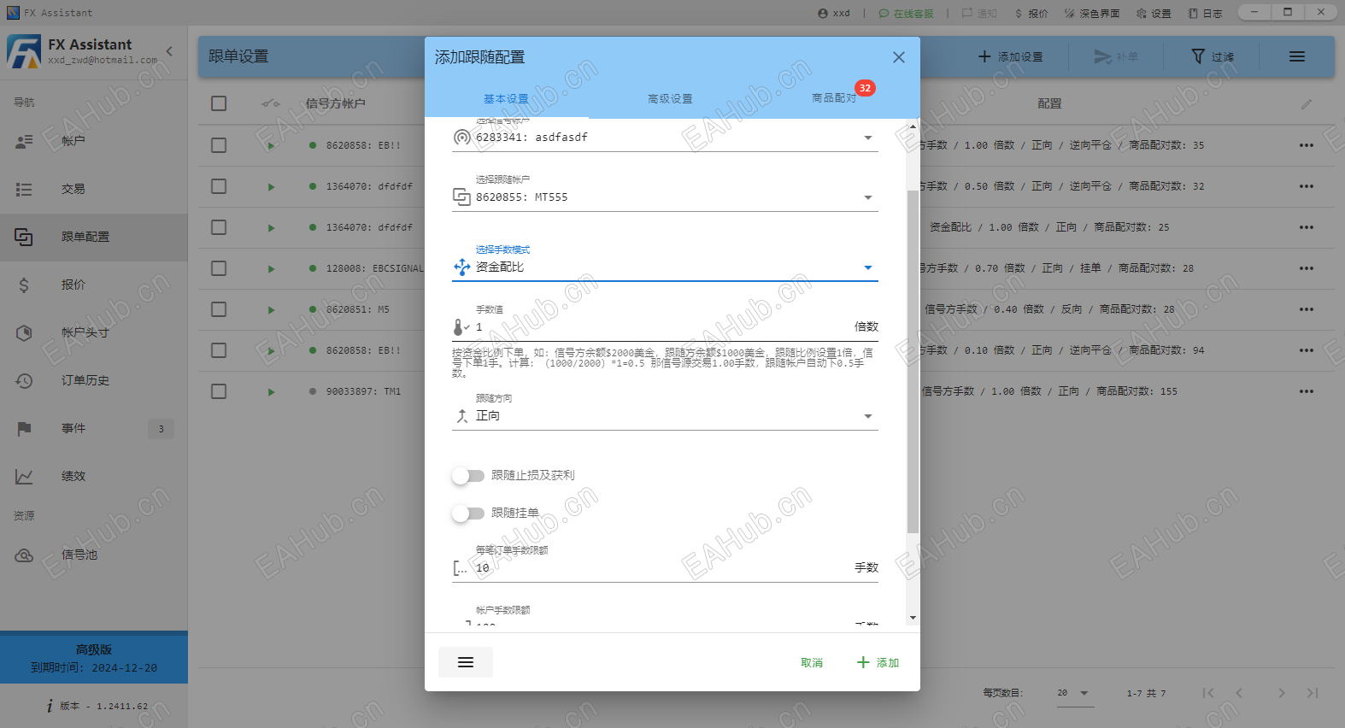Switch to the 商品配对 tab
This screenshot has width=1345, height=728.
(x=835, y=99)
